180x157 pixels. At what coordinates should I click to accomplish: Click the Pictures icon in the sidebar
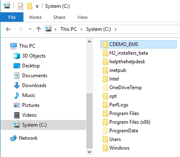point(17,105)
